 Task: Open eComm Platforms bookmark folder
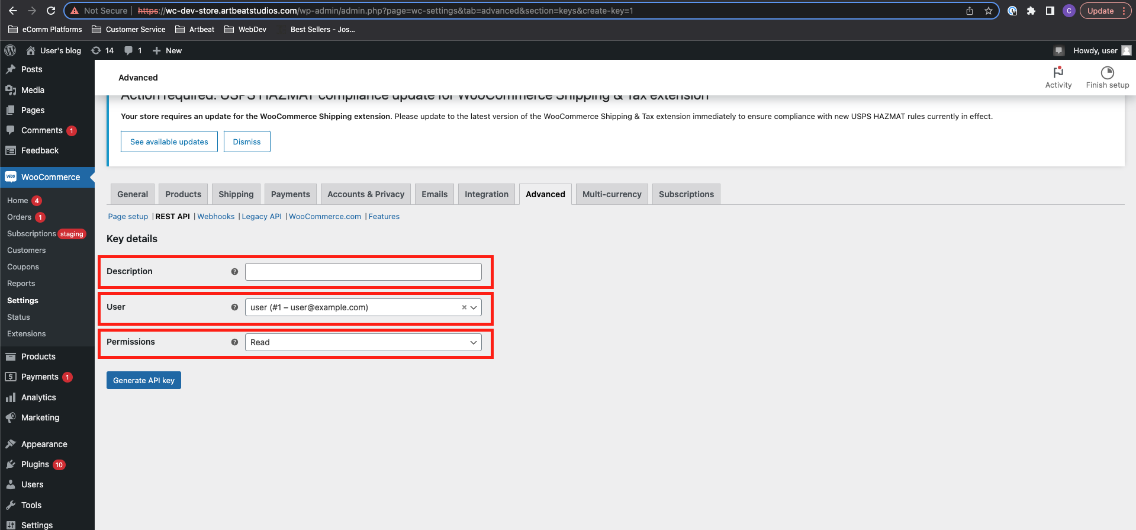click(45, 30)
